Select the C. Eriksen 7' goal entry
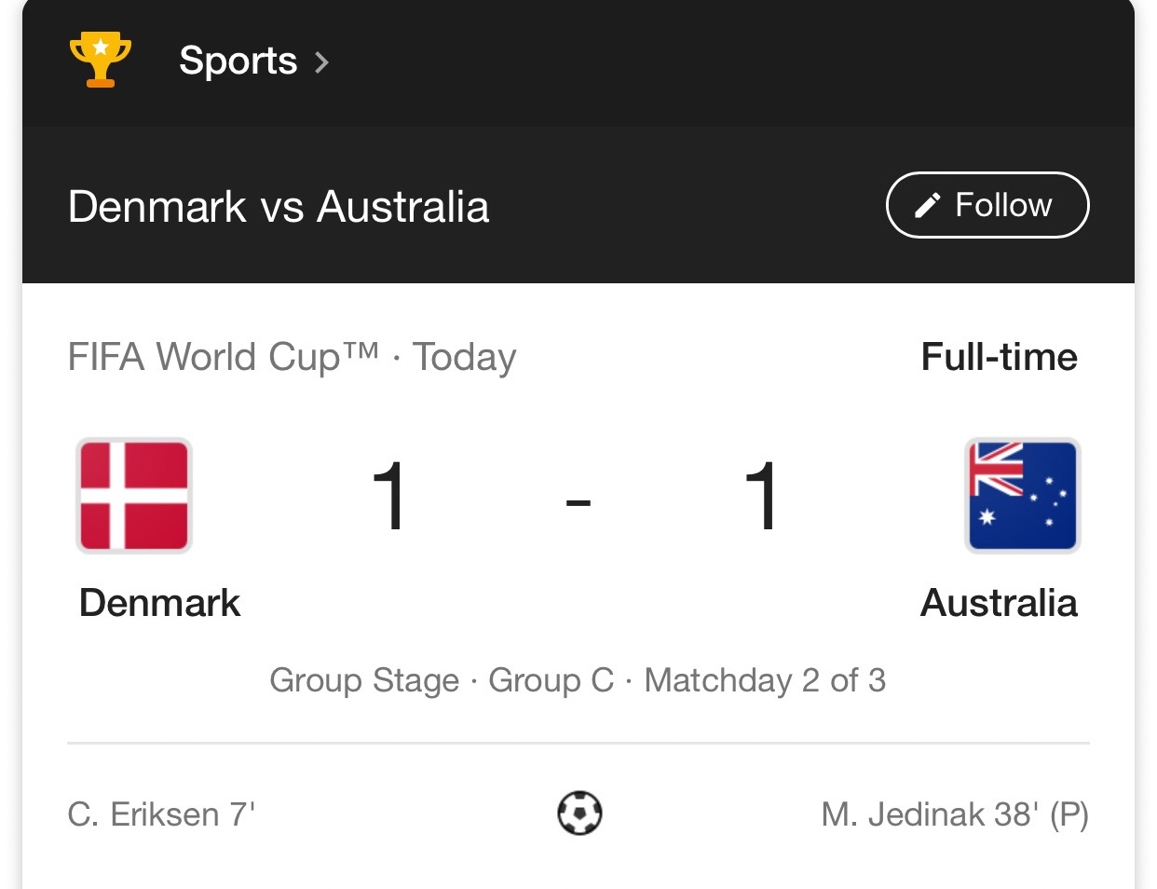The width and height of the screenshot is (1157, 889). (161, 814)
